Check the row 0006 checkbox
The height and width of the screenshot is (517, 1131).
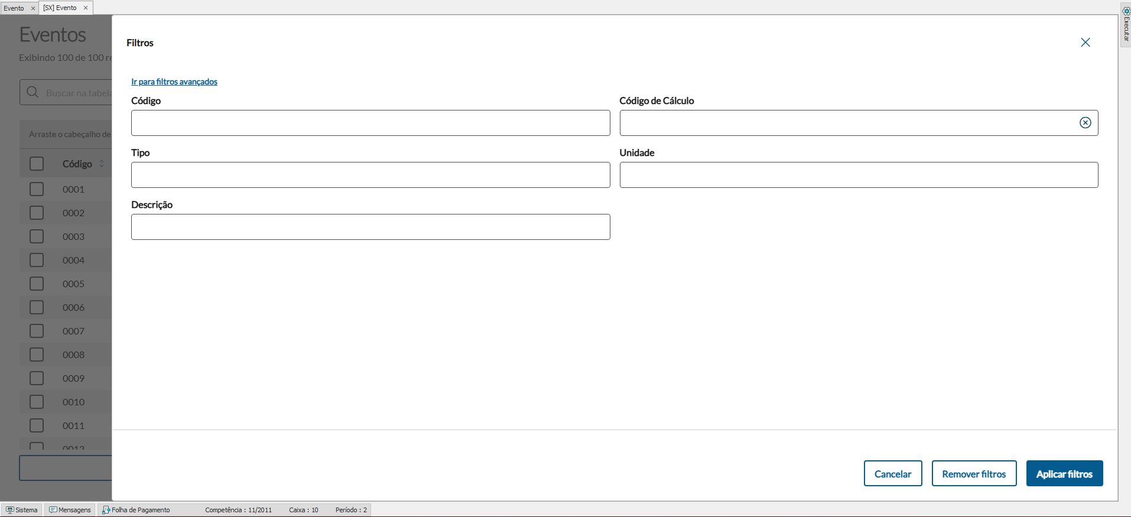pyautogui.click(x=37, y=307)
